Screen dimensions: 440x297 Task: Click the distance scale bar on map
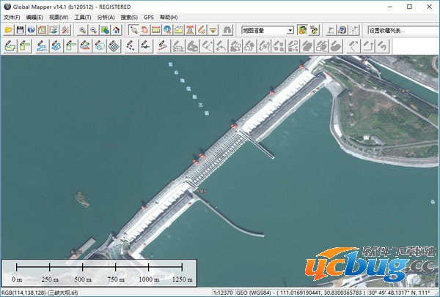tap(99, 268)
